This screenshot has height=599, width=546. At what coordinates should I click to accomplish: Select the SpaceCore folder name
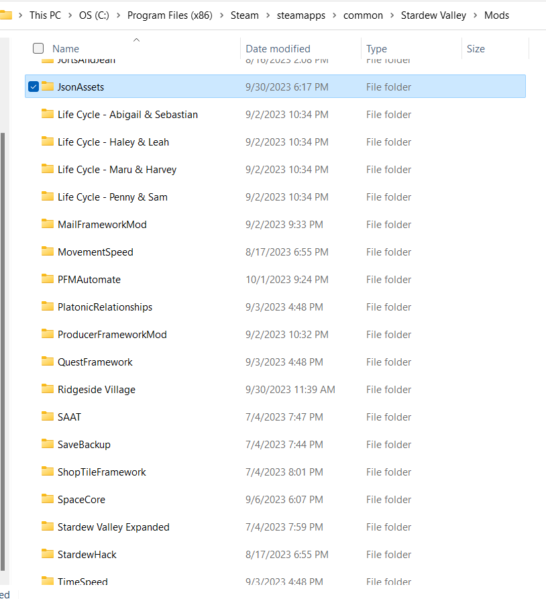click(81, 500)
